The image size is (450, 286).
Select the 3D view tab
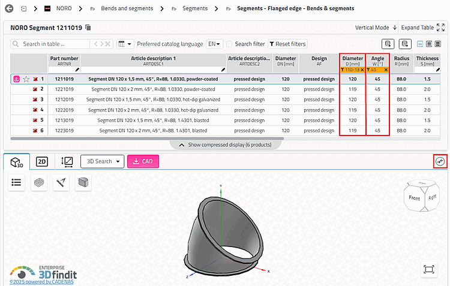[17, 162]
